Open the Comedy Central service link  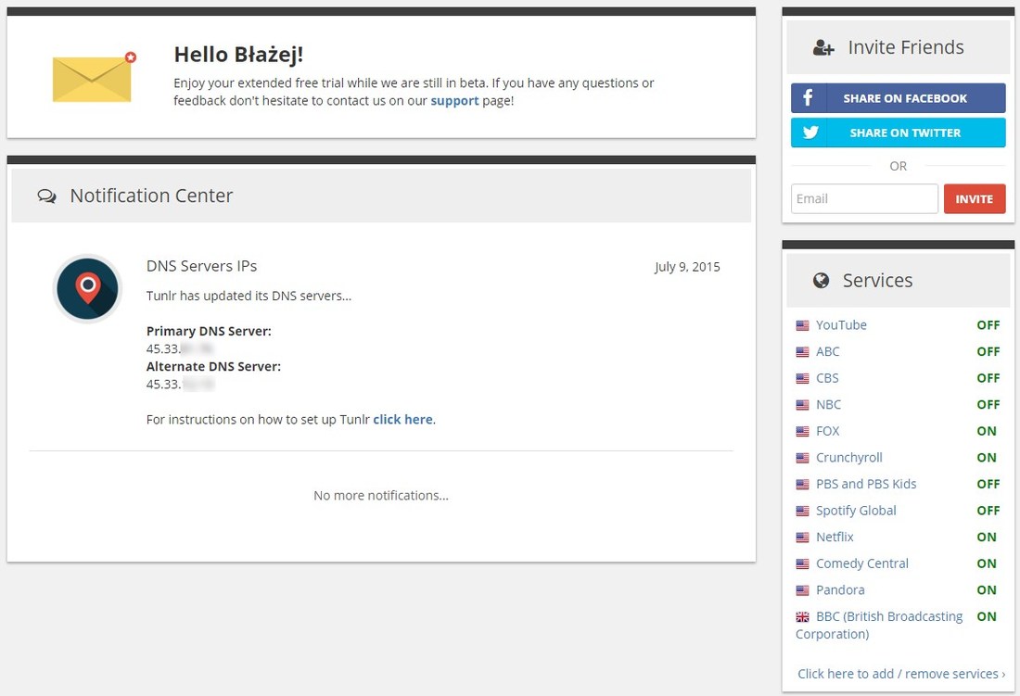(x=862, y=563)
